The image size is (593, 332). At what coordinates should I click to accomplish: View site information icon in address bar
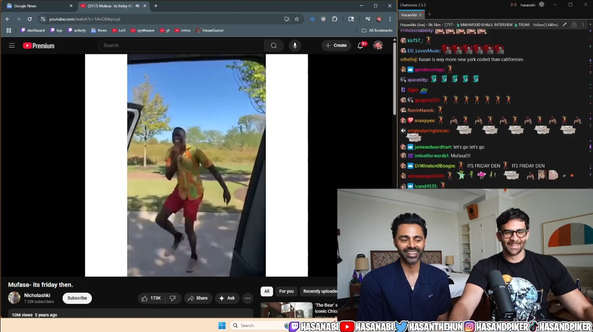[43, 19]
